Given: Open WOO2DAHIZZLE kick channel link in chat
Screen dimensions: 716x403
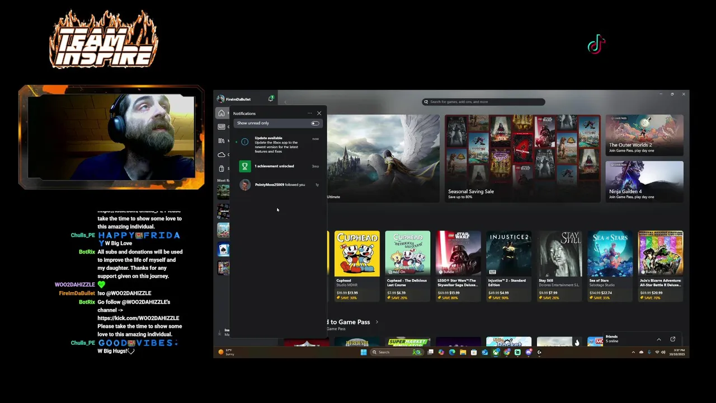Looking at the screenshot, I should click(139, 318).
